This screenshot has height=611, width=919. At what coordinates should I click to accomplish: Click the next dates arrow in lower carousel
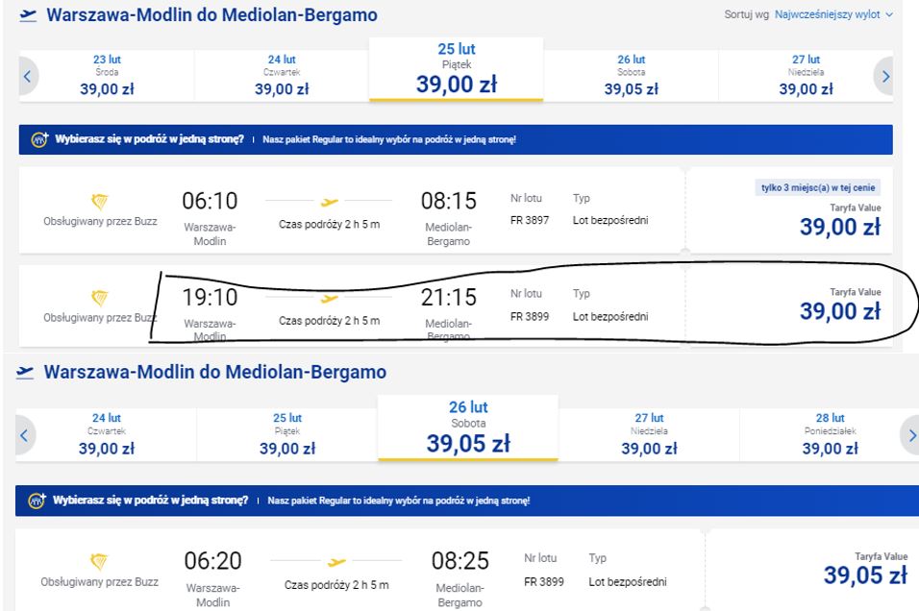(x=910, y=435)
